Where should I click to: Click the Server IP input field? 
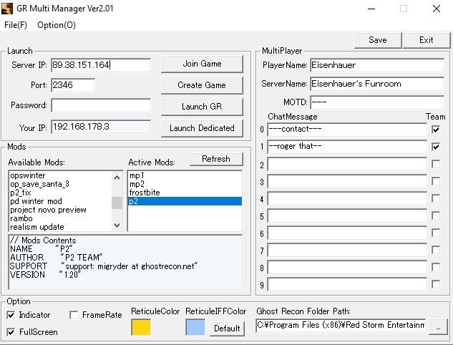click(x=101, y=65)
